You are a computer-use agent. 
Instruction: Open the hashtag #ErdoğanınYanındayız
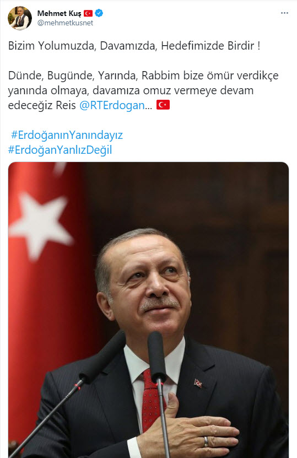click(67, 135)
